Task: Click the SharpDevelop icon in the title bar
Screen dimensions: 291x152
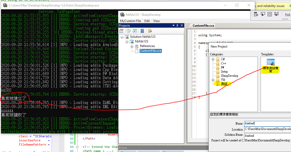Action: [122, 14]
